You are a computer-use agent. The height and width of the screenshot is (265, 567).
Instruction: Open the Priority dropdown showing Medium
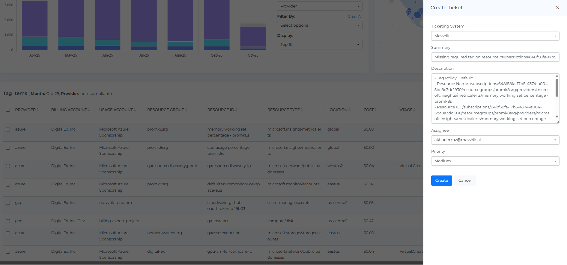[495, 161]
